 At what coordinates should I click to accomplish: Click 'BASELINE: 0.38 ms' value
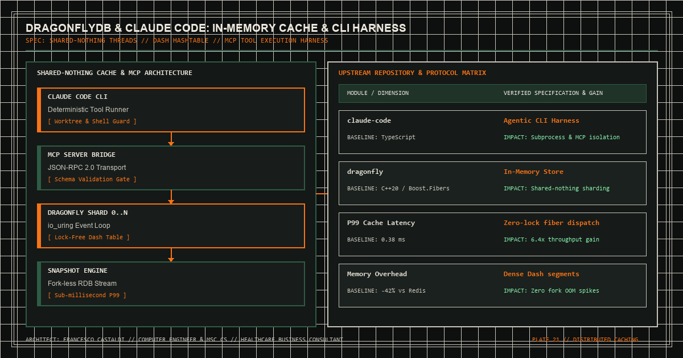(x=376, y=240)
